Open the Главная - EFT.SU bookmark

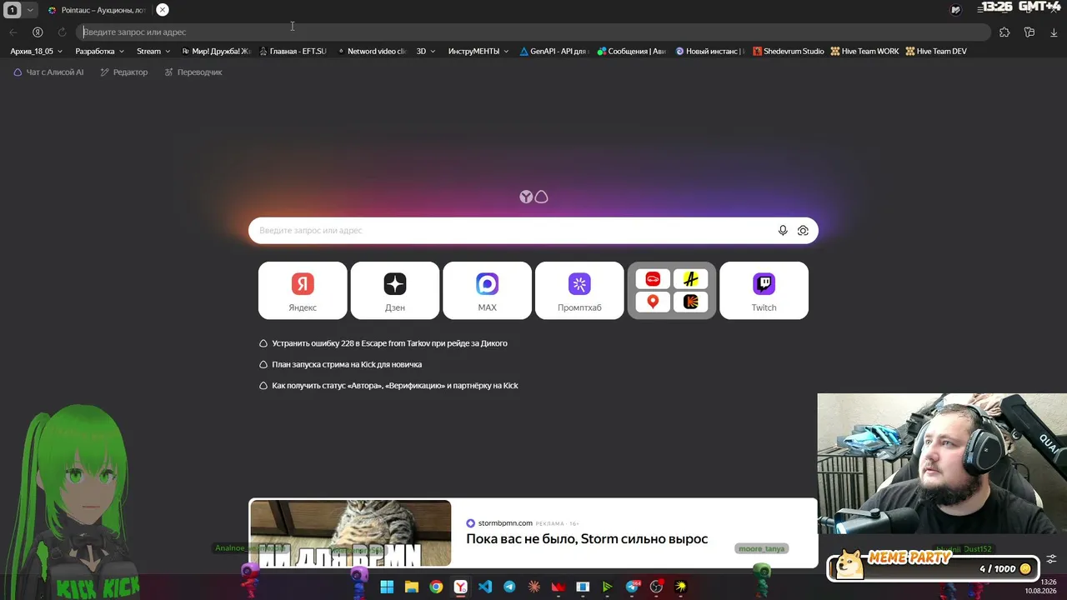coord(293,52)
